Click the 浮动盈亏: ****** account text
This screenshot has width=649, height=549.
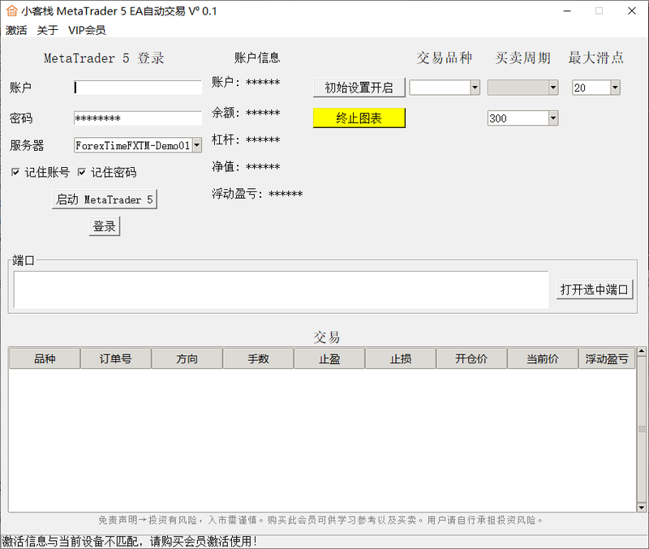[x=257, y=194]
